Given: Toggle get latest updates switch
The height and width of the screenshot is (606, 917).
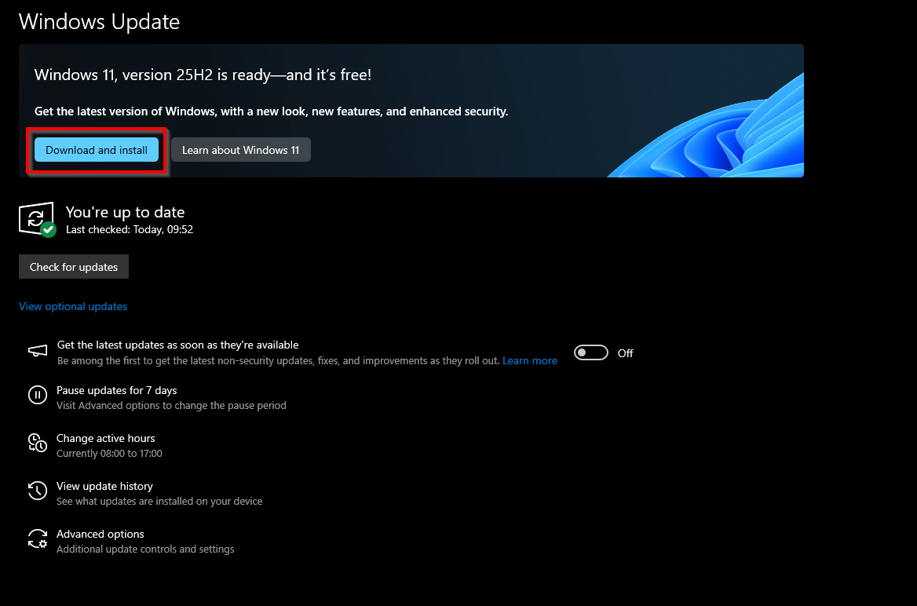Looking at the screenshot, I should (x=590, y=352).
